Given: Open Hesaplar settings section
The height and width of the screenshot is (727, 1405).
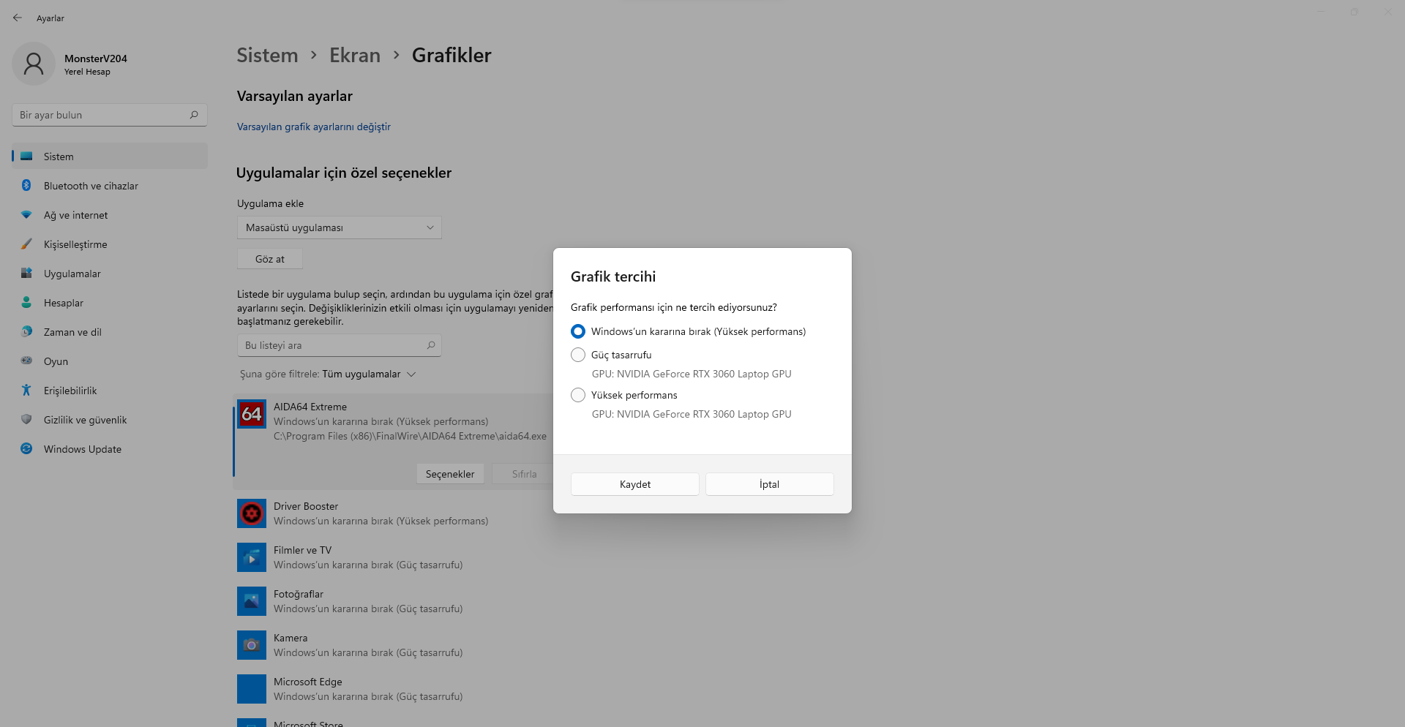Looking at the screenshot, I should tap(110, 303).
